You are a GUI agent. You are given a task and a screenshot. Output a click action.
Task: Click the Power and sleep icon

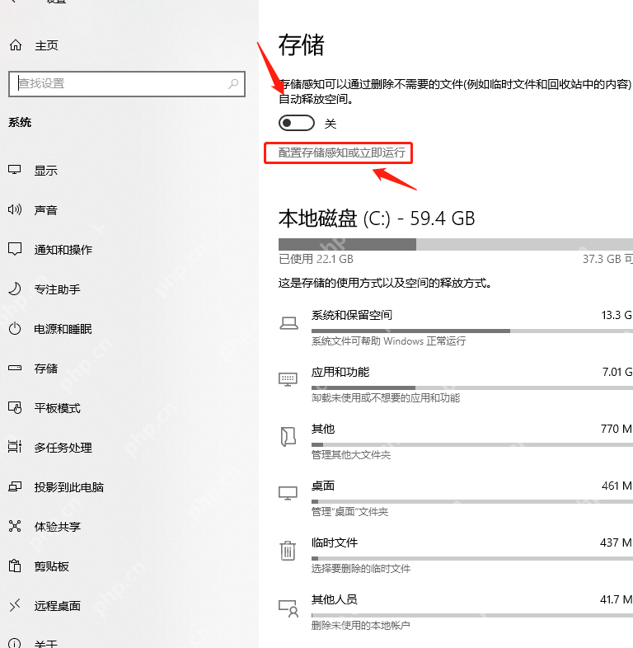pos(15,329)
